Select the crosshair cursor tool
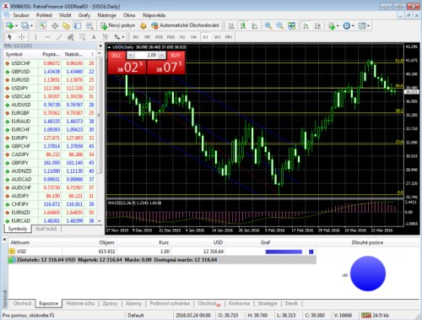Screen dimensions: 422x320 (x=22, y=37)
